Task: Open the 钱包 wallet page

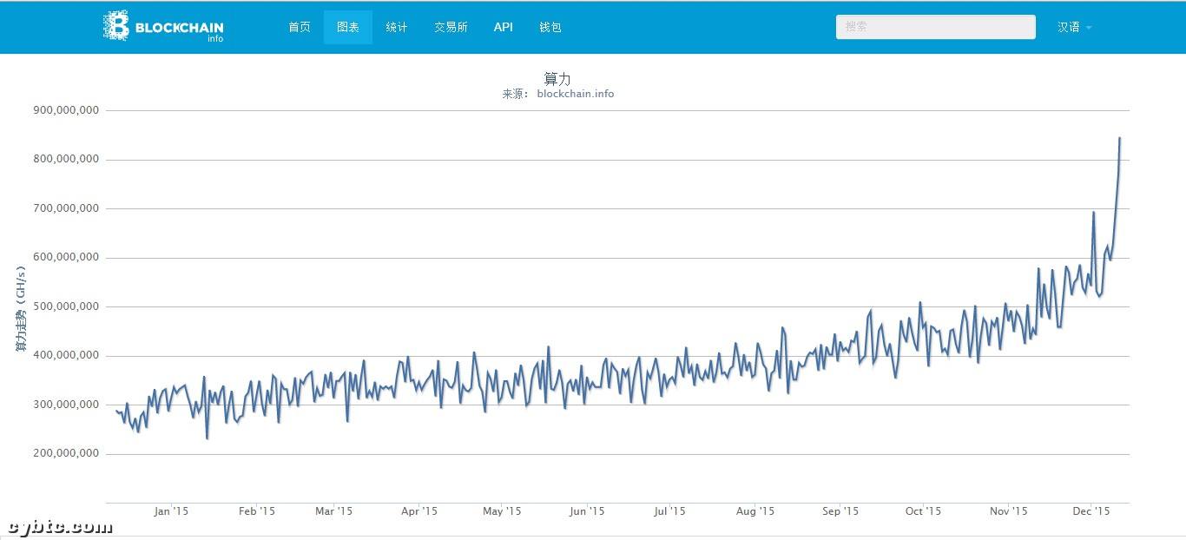Action: coord(550,27)
